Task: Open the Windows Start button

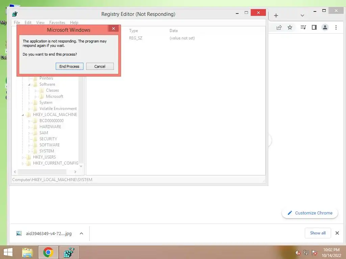Action: (x=8, y=252)
